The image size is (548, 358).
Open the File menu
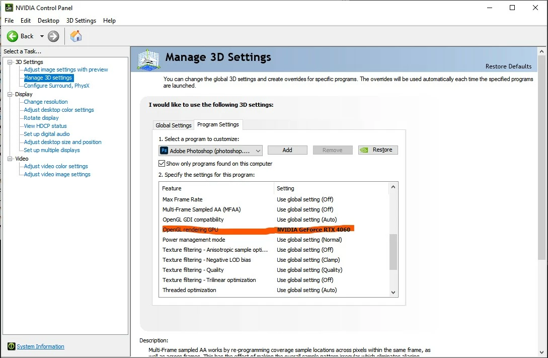9,20
